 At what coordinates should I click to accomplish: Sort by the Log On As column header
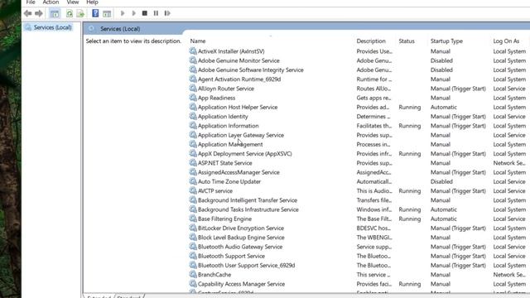click(x=506, y=41)
